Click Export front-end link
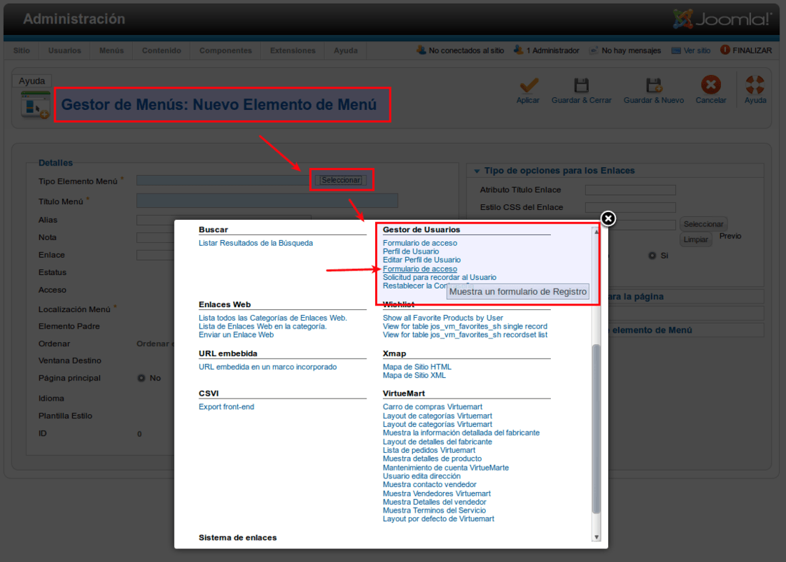 227,407
